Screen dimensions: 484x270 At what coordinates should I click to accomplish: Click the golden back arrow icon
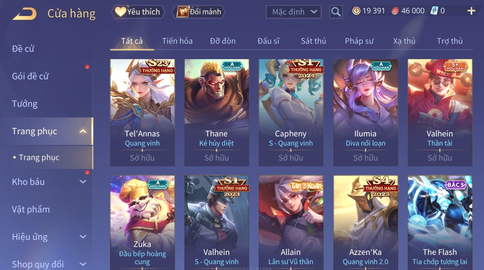pos(24,14)
